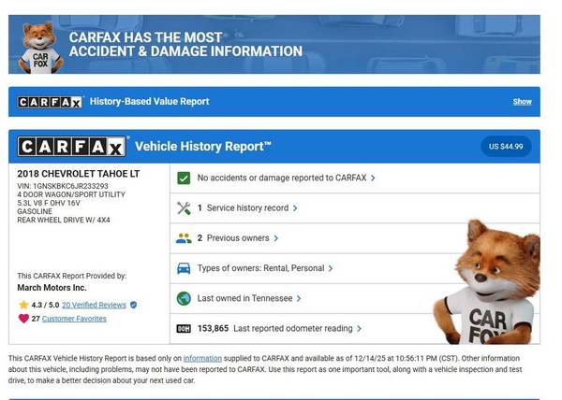Click the odometer reading icon
Viewport: 562px width, 400px height.
click(x=184, y=329)
